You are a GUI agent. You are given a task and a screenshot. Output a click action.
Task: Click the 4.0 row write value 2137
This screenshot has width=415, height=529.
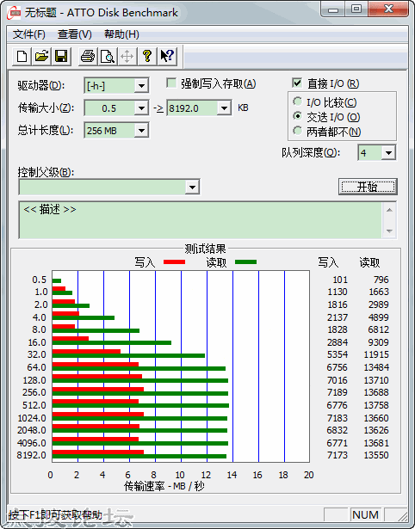(x=338, y=317)
